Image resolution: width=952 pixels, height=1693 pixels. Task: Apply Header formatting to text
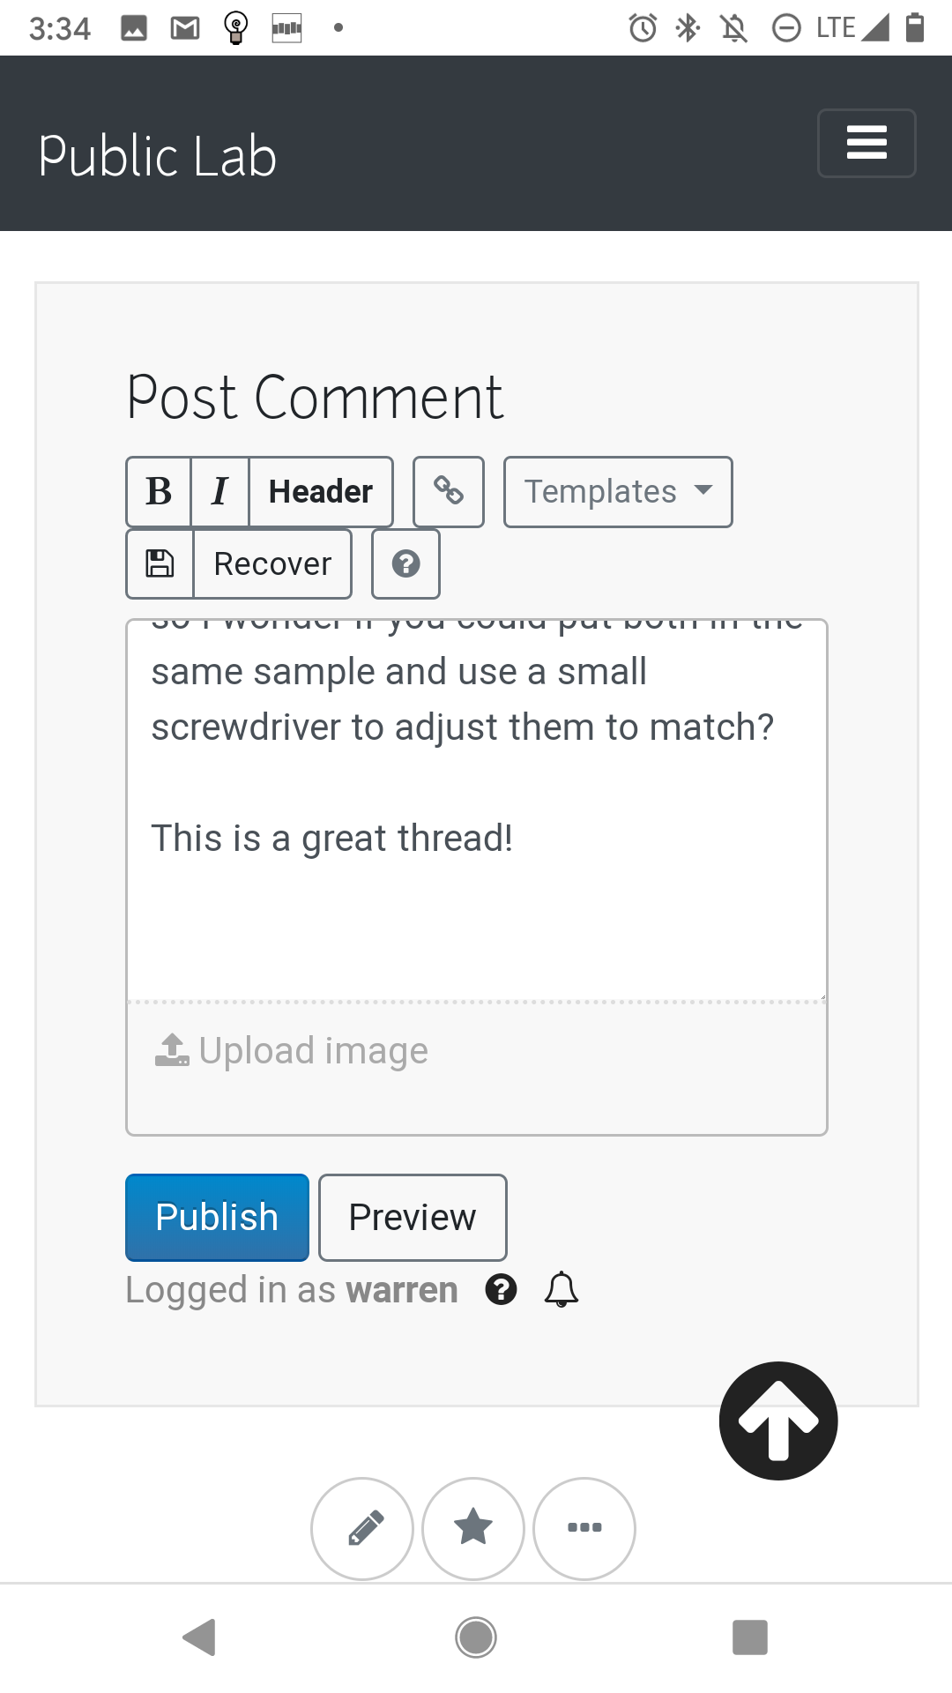(320, 491)
